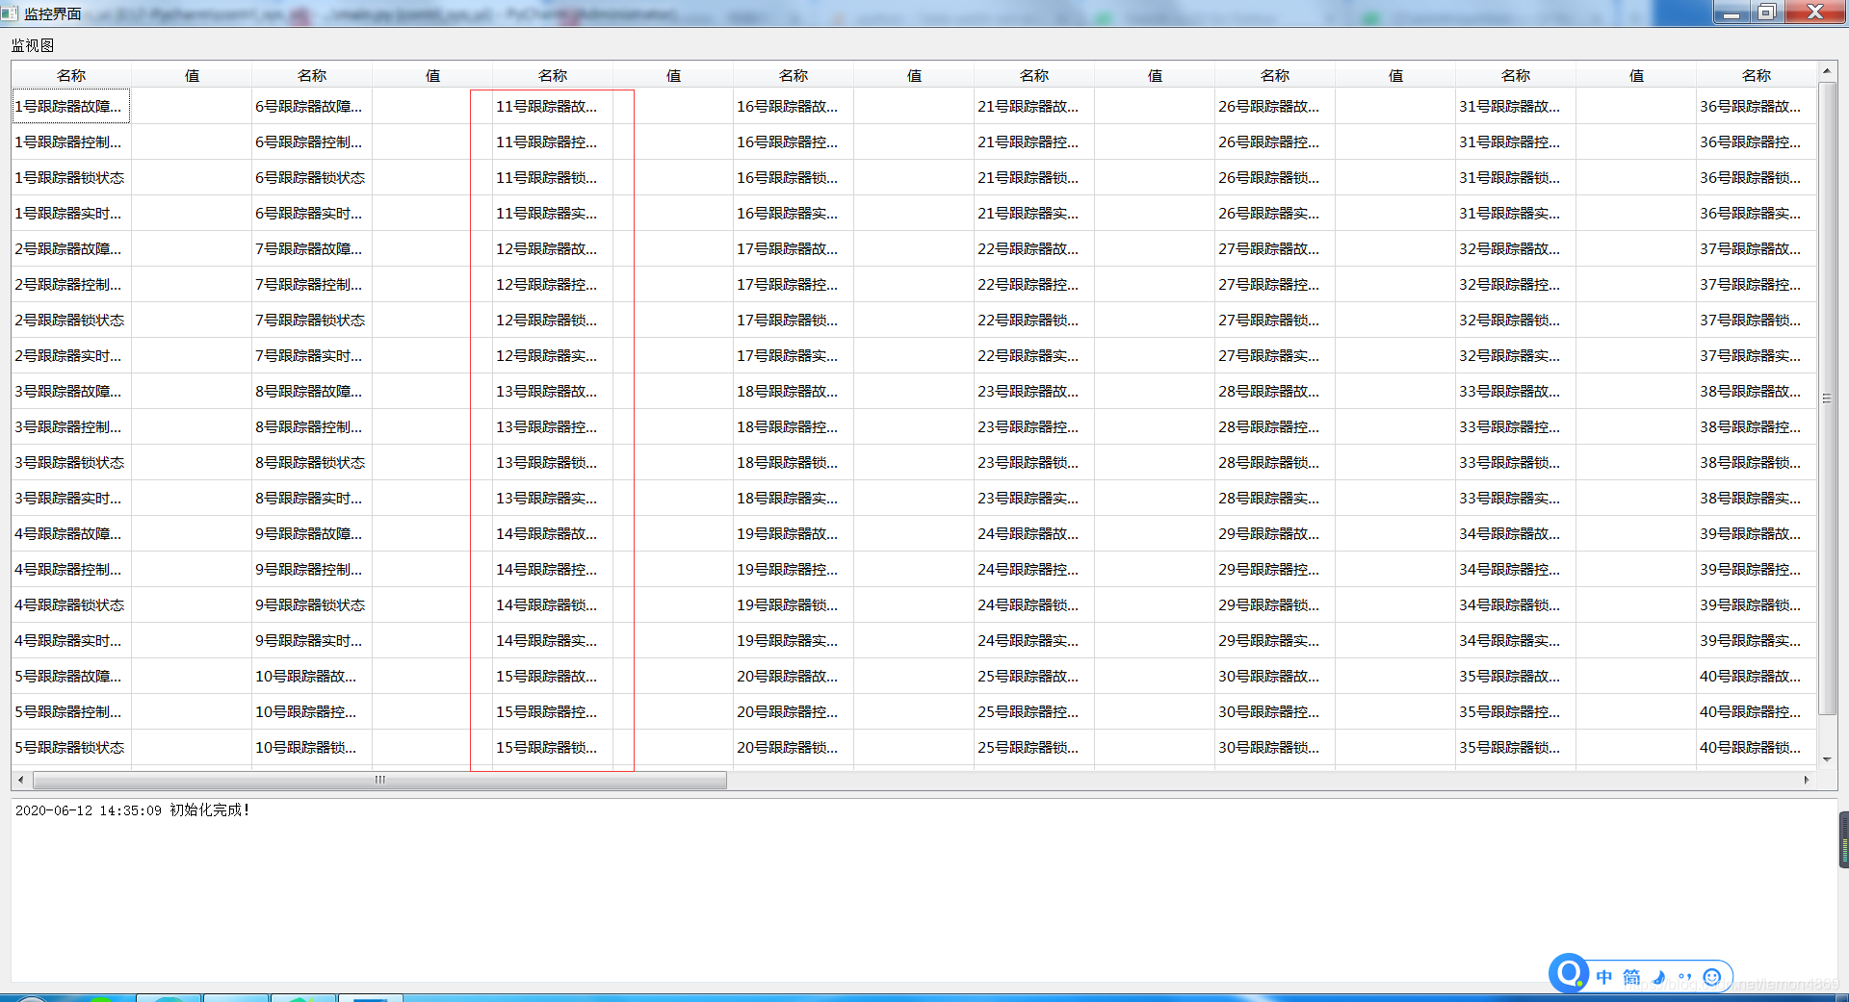1849x1002 pixels.
Task: Click the table's horizontal scrollbar right arrow
Action: 1807,780
